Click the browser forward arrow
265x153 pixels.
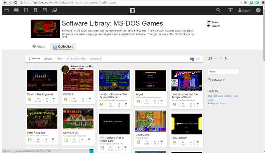(x=10, y=2)
